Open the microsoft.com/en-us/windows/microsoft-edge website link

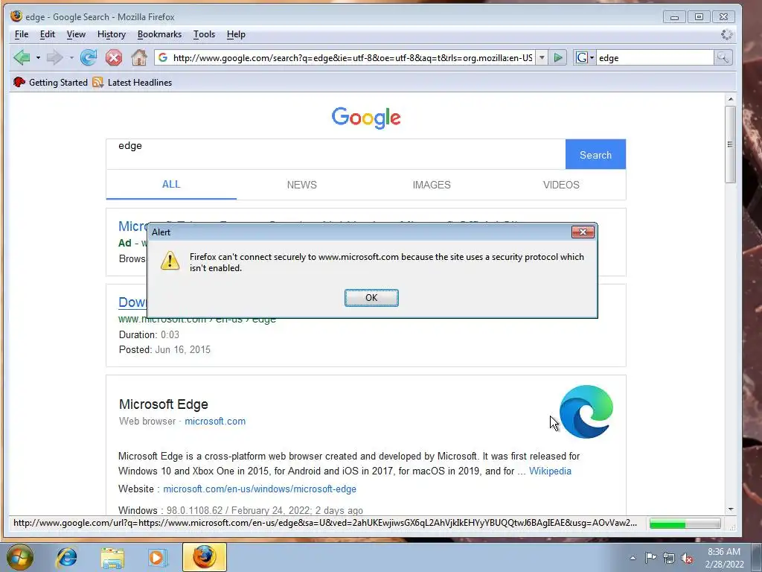[260, 489]
